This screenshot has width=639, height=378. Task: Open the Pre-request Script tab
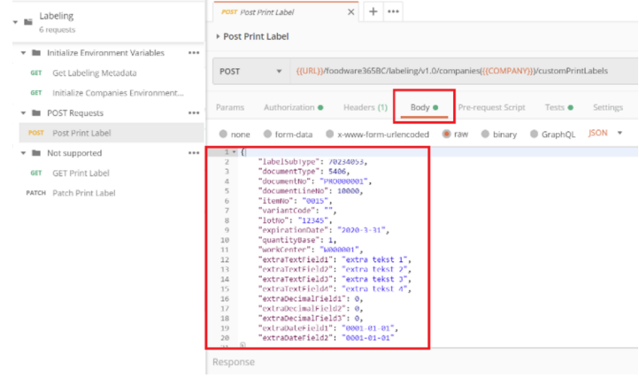pos(491,107)
